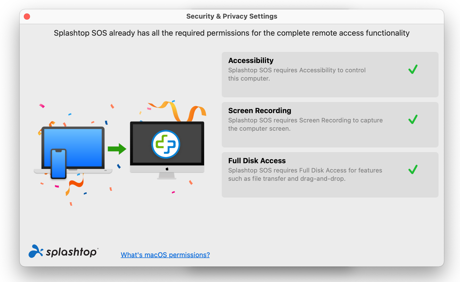Close the Security & Privacy Settings window

[27, 17]
